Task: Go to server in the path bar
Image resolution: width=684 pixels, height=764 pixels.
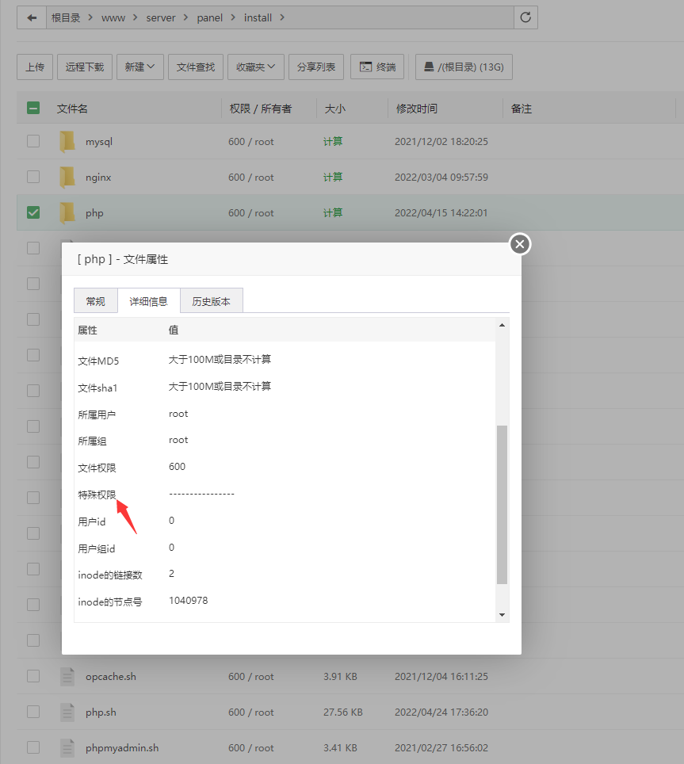Action: [x=161, y=18]
